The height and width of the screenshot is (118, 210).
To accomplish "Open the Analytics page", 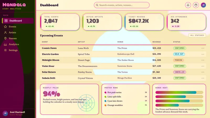I will [x=18, y=44].
